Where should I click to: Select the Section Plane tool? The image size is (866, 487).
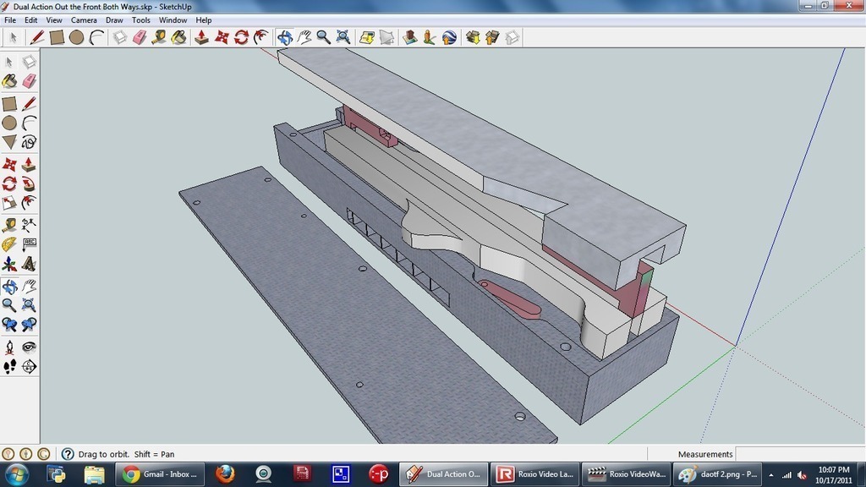pos(29,366)
